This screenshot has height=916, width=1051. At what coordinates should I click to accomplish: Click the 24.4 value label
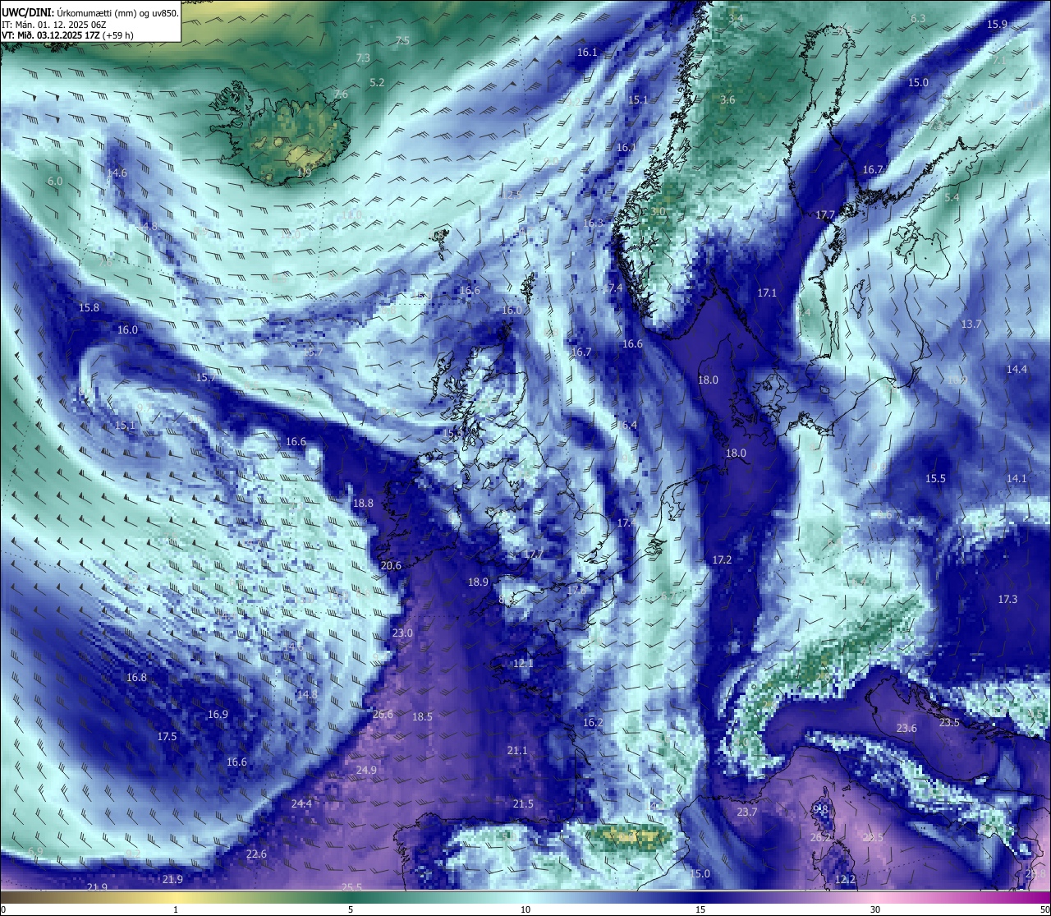click(x=301, y=803)
